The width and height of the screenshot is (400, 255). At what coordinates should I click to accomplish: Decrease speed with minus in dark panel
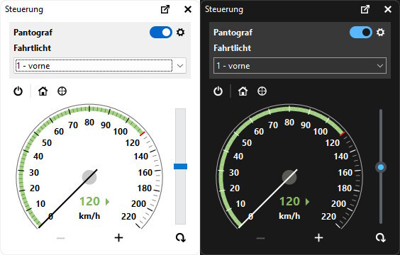[x=261, y=238]
